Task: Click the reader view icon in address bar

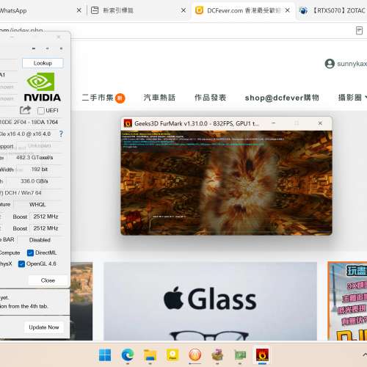Action: tap(359, 30)
